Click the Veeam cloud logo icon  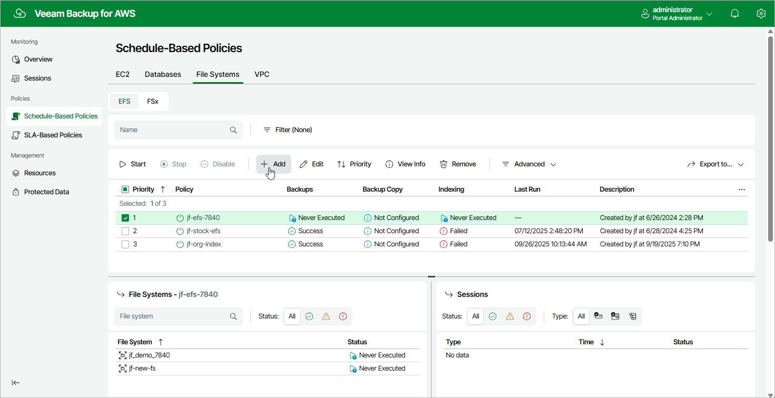pos(20,14)
